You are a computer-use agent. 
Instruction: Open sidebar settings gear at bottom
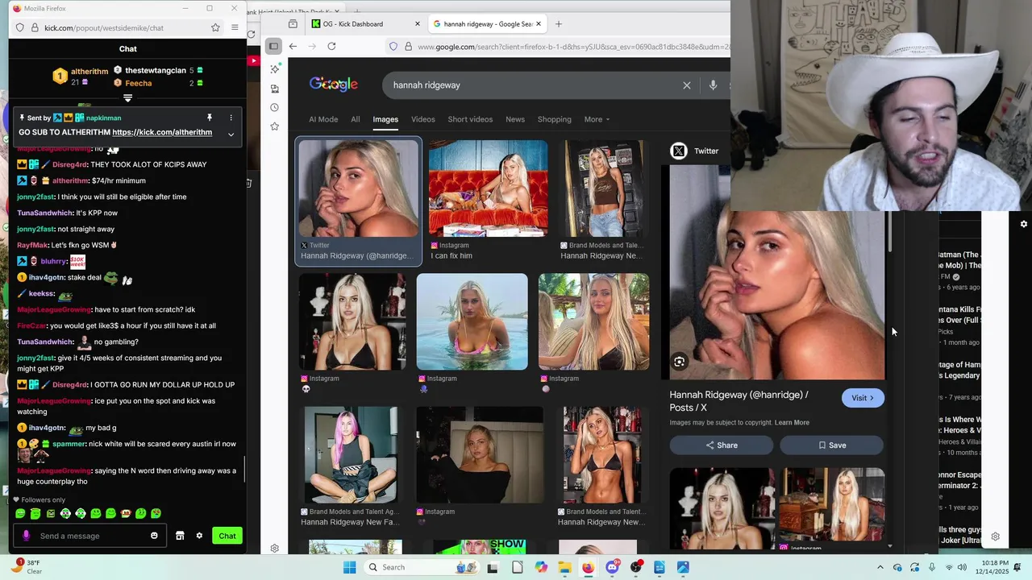tap(275, 549)
